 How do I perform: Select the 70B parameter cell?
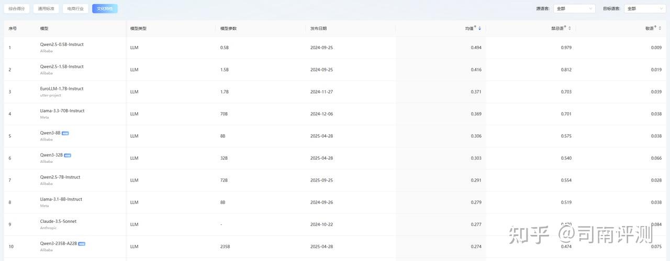[x=224, y=114]
